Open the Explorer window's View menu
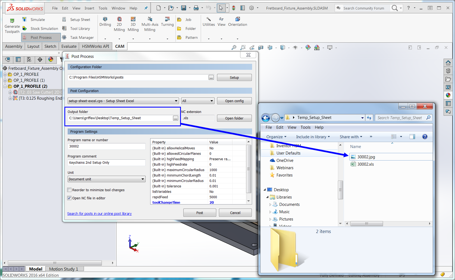 click(292, 127)
